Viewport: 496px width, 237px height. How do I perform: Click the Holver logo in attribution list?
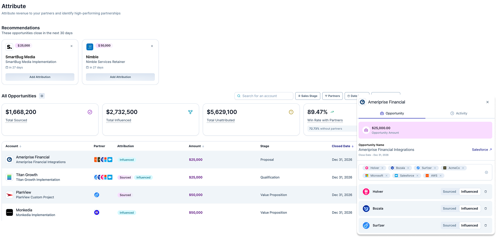pyautogui.click(x=366, y=192)
